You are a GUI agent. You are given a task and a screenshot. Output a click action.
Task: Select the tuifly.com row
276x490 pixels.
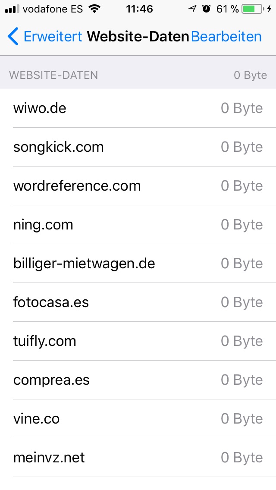point(138,341)
